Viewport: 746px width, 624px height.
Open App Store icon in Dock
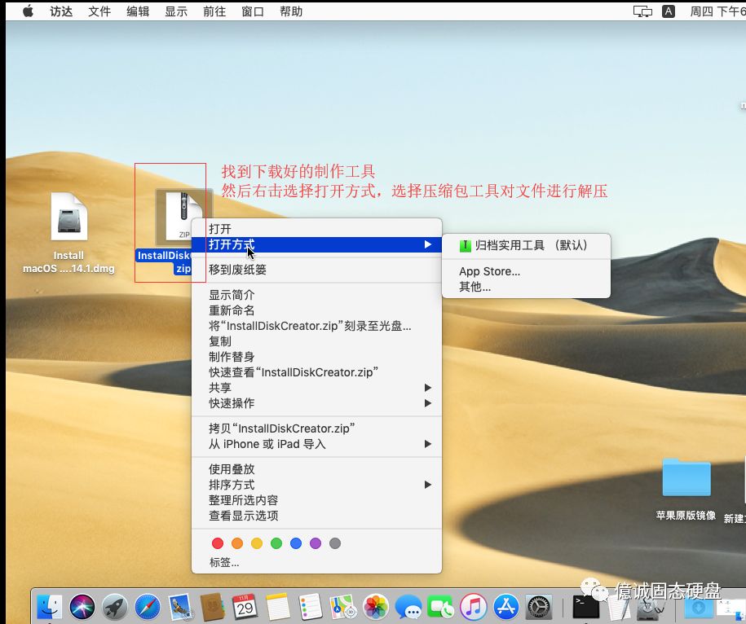[x=505, y=606]
